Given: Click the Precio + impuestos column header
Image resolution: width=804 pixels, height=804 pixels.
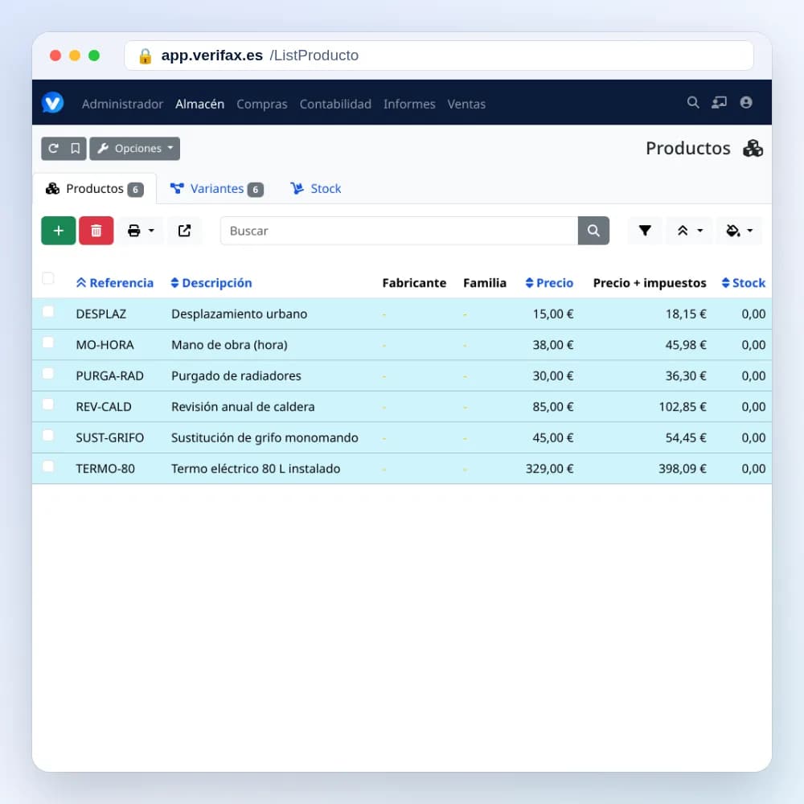Looking at the screenshot, I should pyautogui.click(x=650, y=283).
